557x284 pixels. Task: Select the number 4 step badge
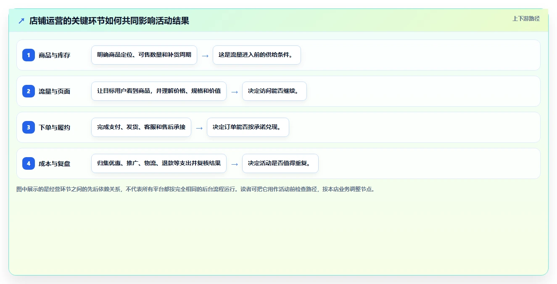point(29,163)
